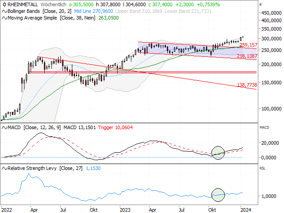Image resolution: width=284 pixels, height=213 pixels.
Task: Click the red trendline label 259,157
Action: pos(248,45)
